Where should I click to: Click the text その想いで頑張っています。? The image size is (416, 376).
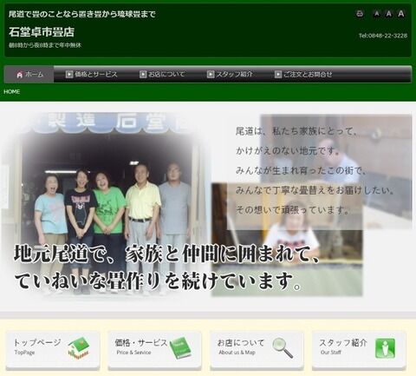[x=293, y=209]
